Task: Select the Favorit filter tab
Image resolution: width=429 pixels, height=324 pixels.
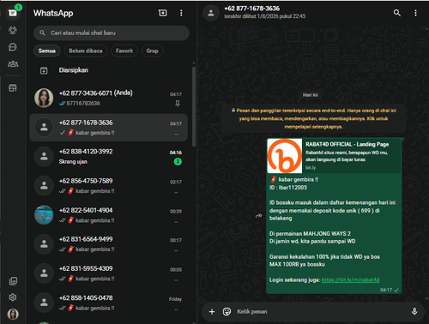Action: tap(124, 51)
